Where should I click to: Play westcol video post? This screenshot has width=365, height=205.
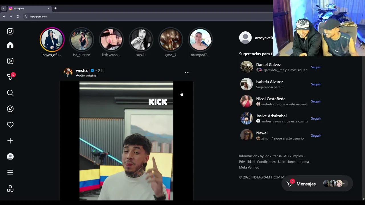[126, 141]
